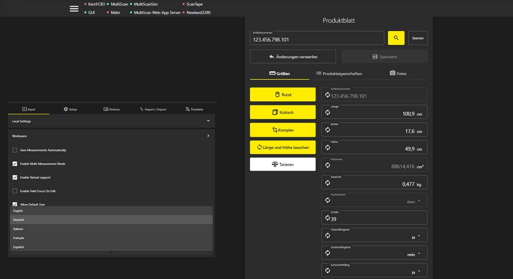Click the top Artikelnummer input field
513x279 pixels.
point(317,38)
